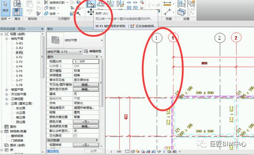Click the 编辑类型 (Edit Type) button
254x155 pixels.
coord(93,51)
